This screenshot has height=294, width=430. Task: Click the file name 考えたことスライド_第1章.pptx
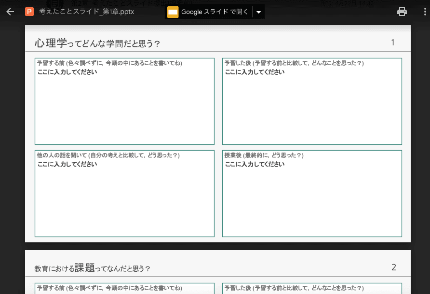(x=87, y=12)
